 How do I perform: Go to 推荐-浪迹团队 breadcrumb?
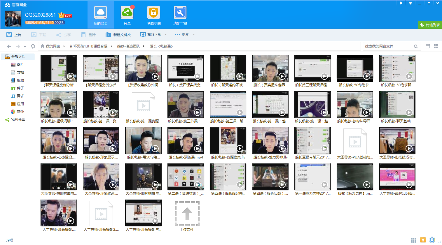(128, 46)
